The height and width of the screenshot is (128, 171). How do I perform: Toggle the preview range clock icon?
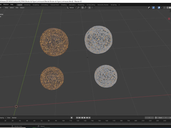click(156, 118)
